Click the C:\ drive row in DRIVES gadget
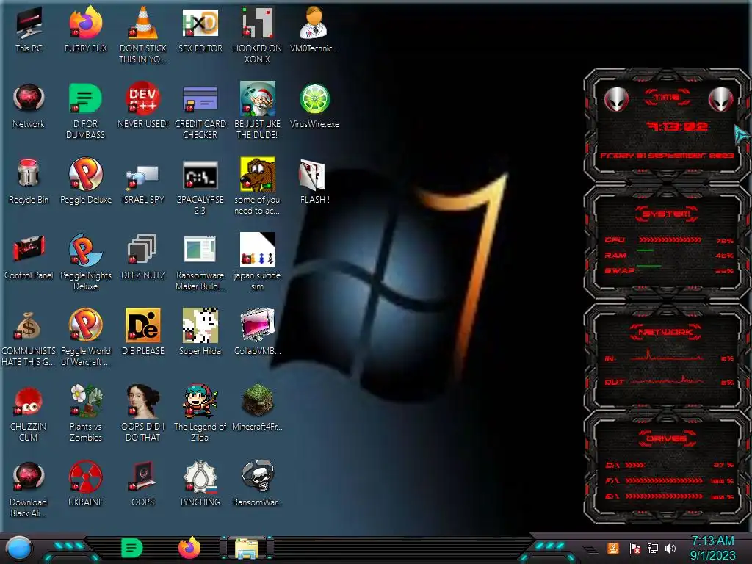 (x=670, y=465)
